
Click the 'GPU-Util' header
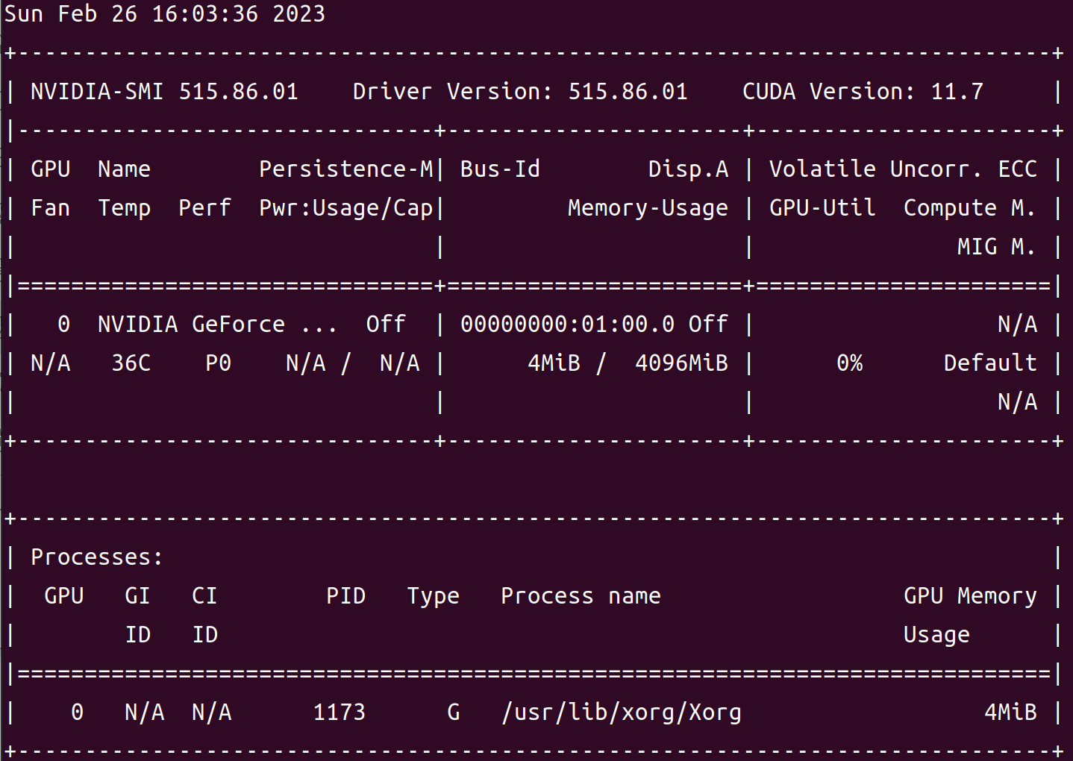pos(822,208)
